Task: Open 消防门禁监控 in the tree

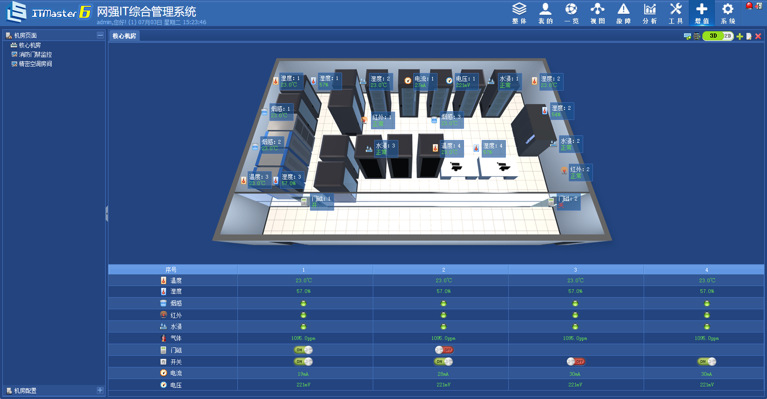Action: point(35,54)
